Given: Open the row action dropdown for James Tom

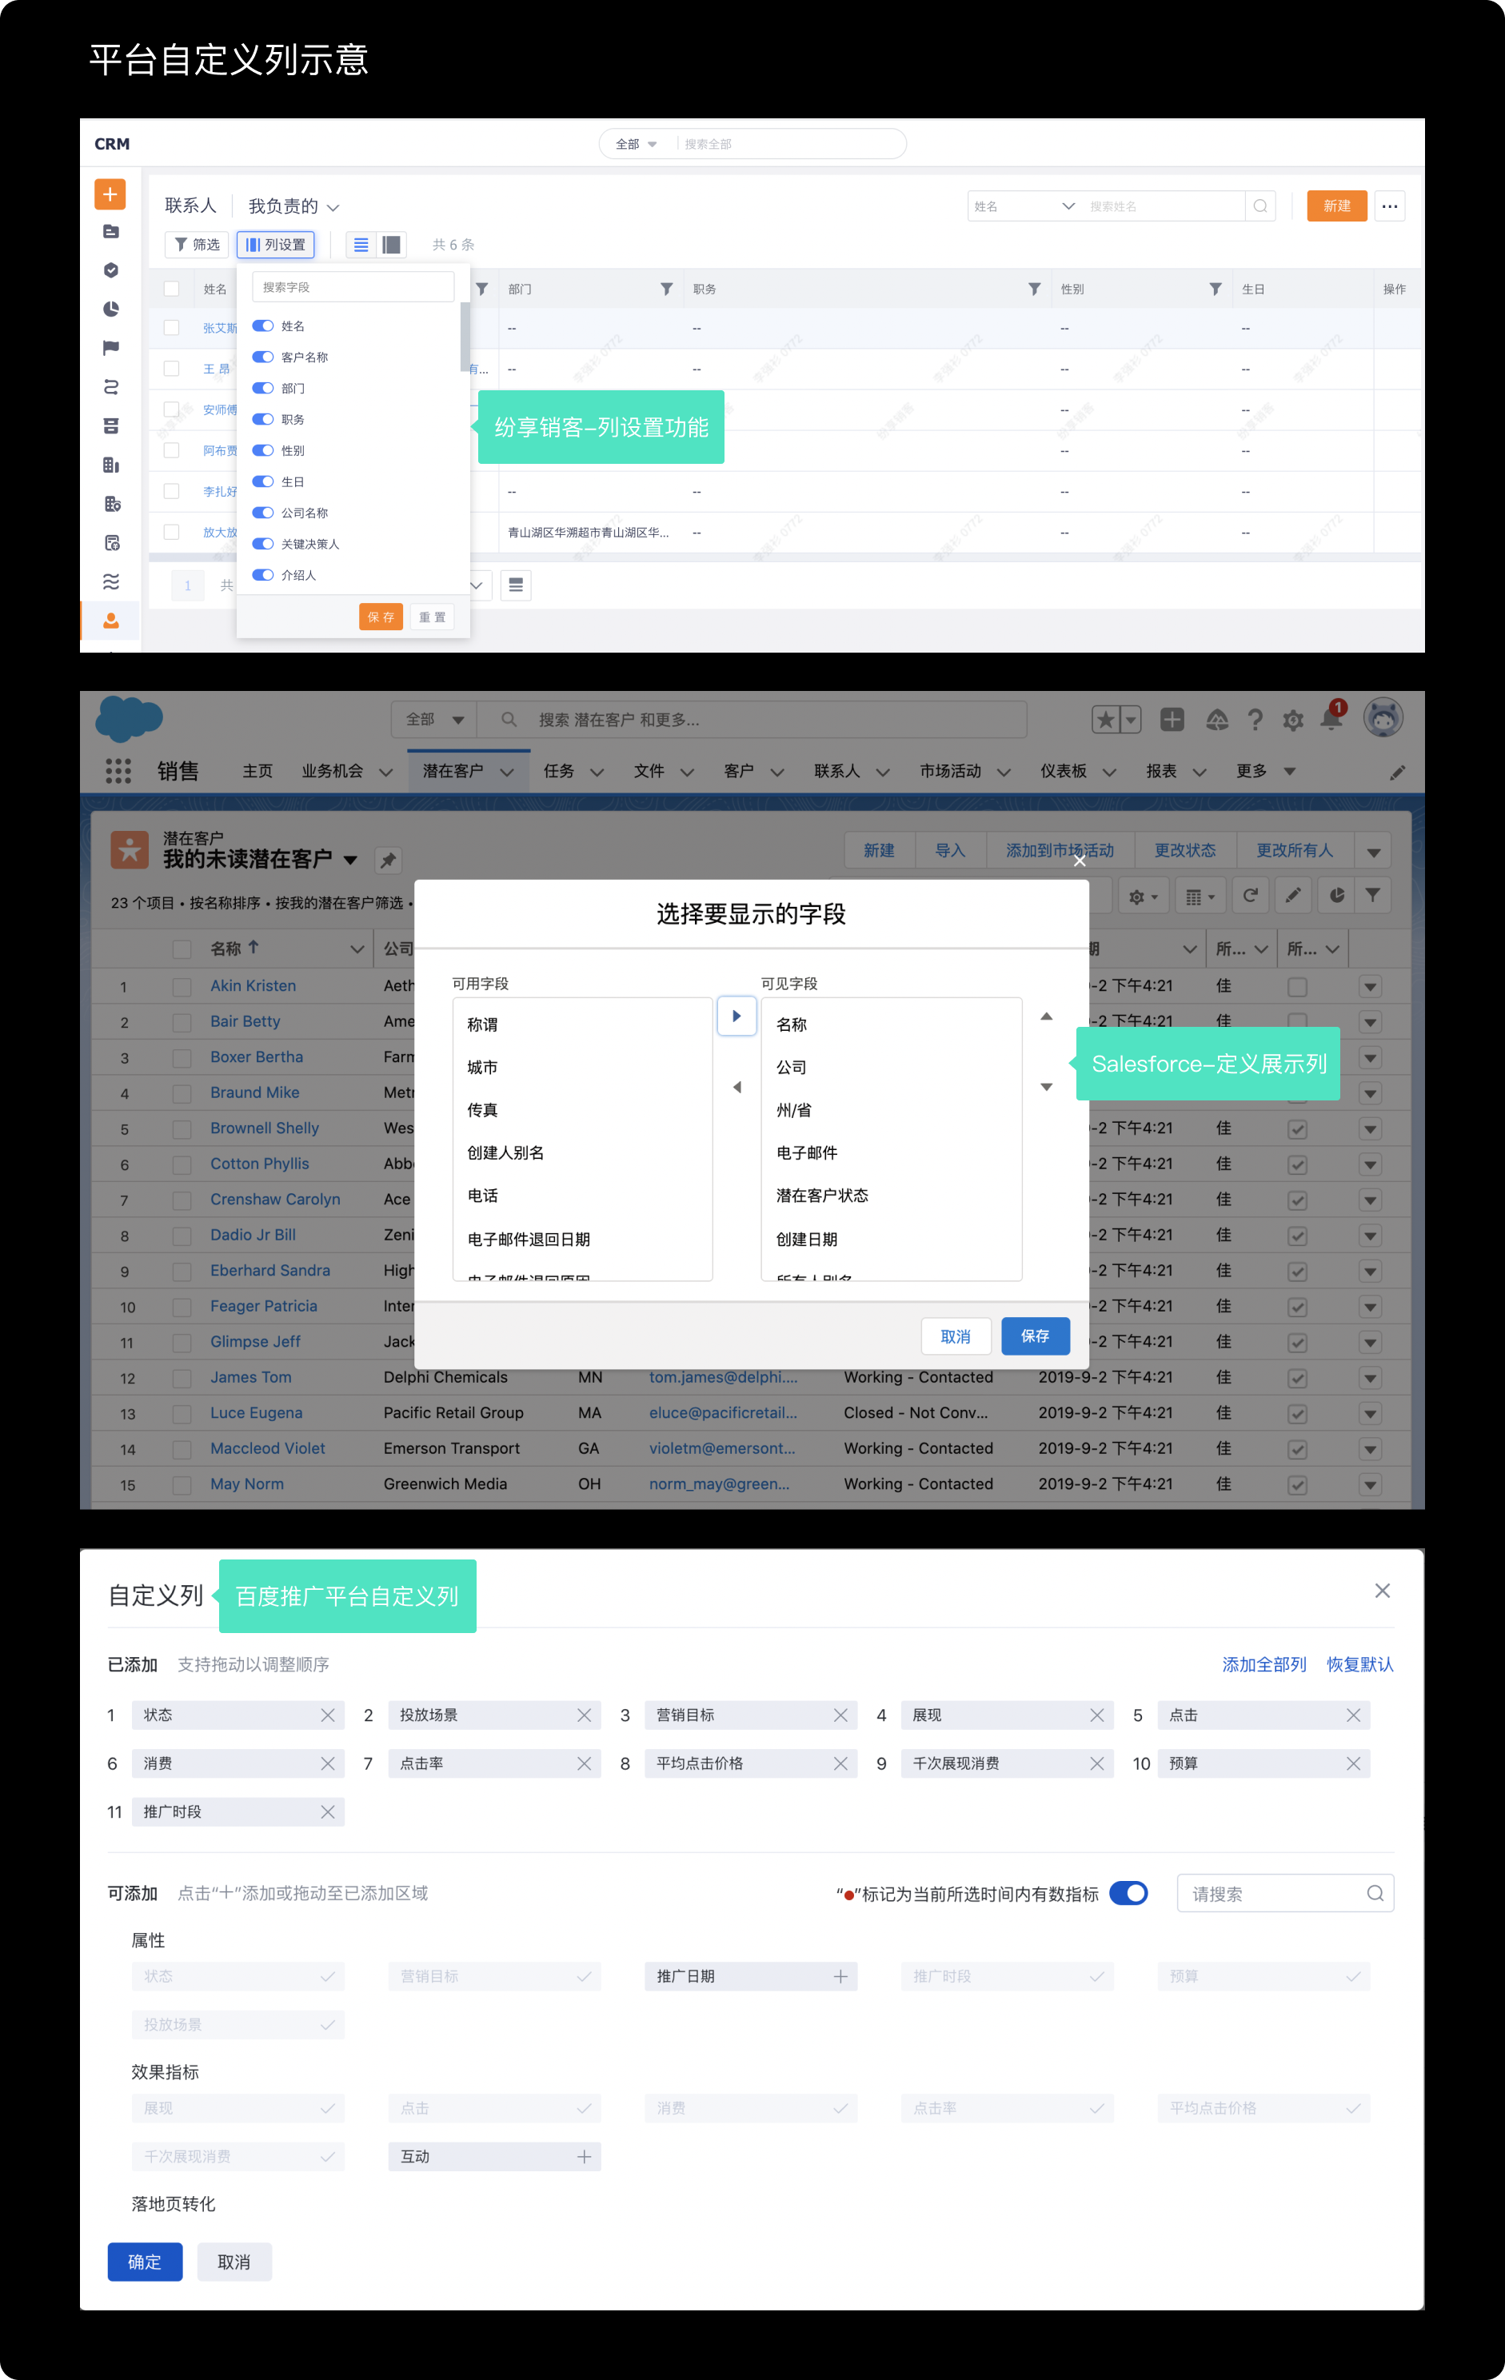Looking at the screenshot, I should [x=1370, y=1378].
